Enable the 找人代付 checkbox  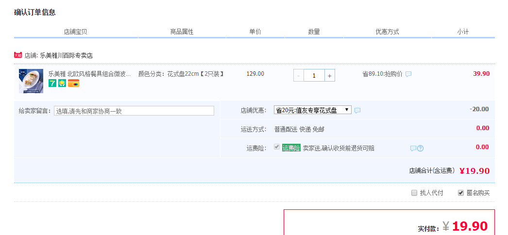point(414,193)
